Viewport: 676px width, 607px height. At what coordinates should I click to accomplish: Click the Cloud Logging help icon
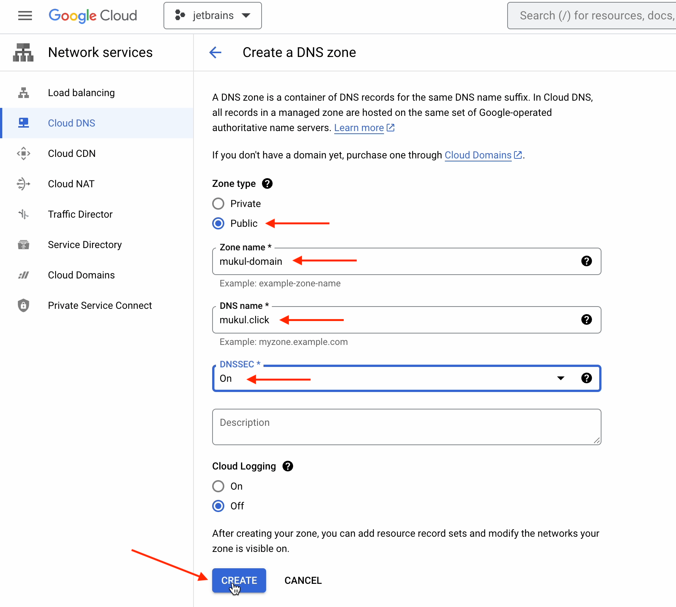point(288,466)
